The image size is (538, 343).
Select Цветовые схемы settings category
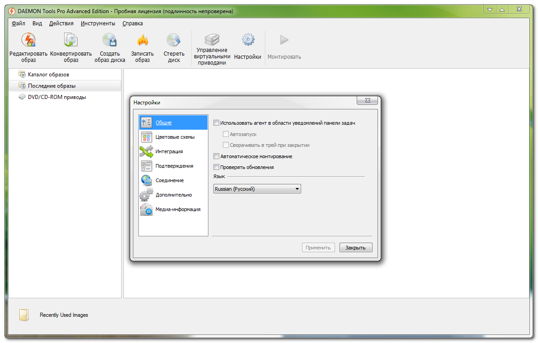175,137
